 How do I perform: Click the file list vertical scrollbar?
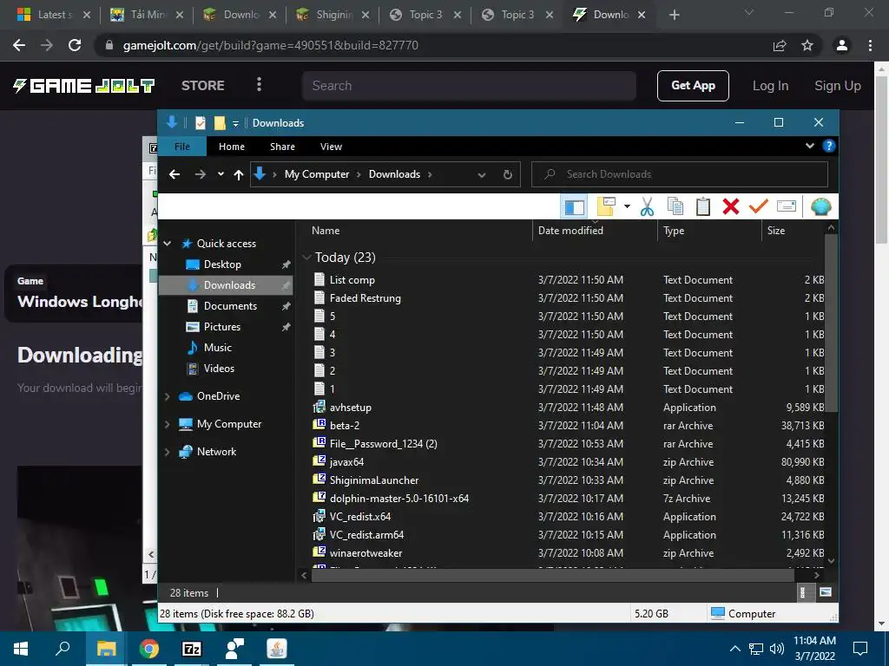[831, 323]
